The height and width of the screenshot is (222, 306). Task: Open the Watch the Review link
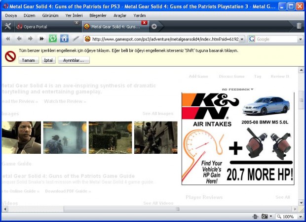[65, 101]
